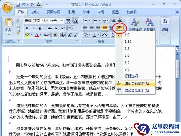Open the phonetic guide (wén) tool

68,21
